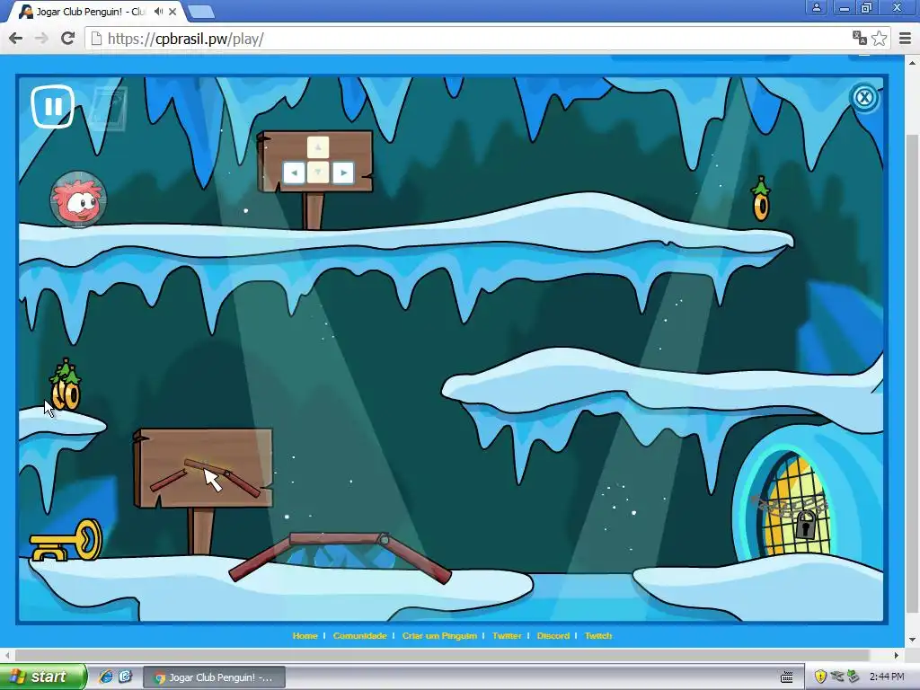The width and height of the screenshot is (920, 690).
Task: Close the Jogar Club Penguin tab
Action: click(172, 12)
